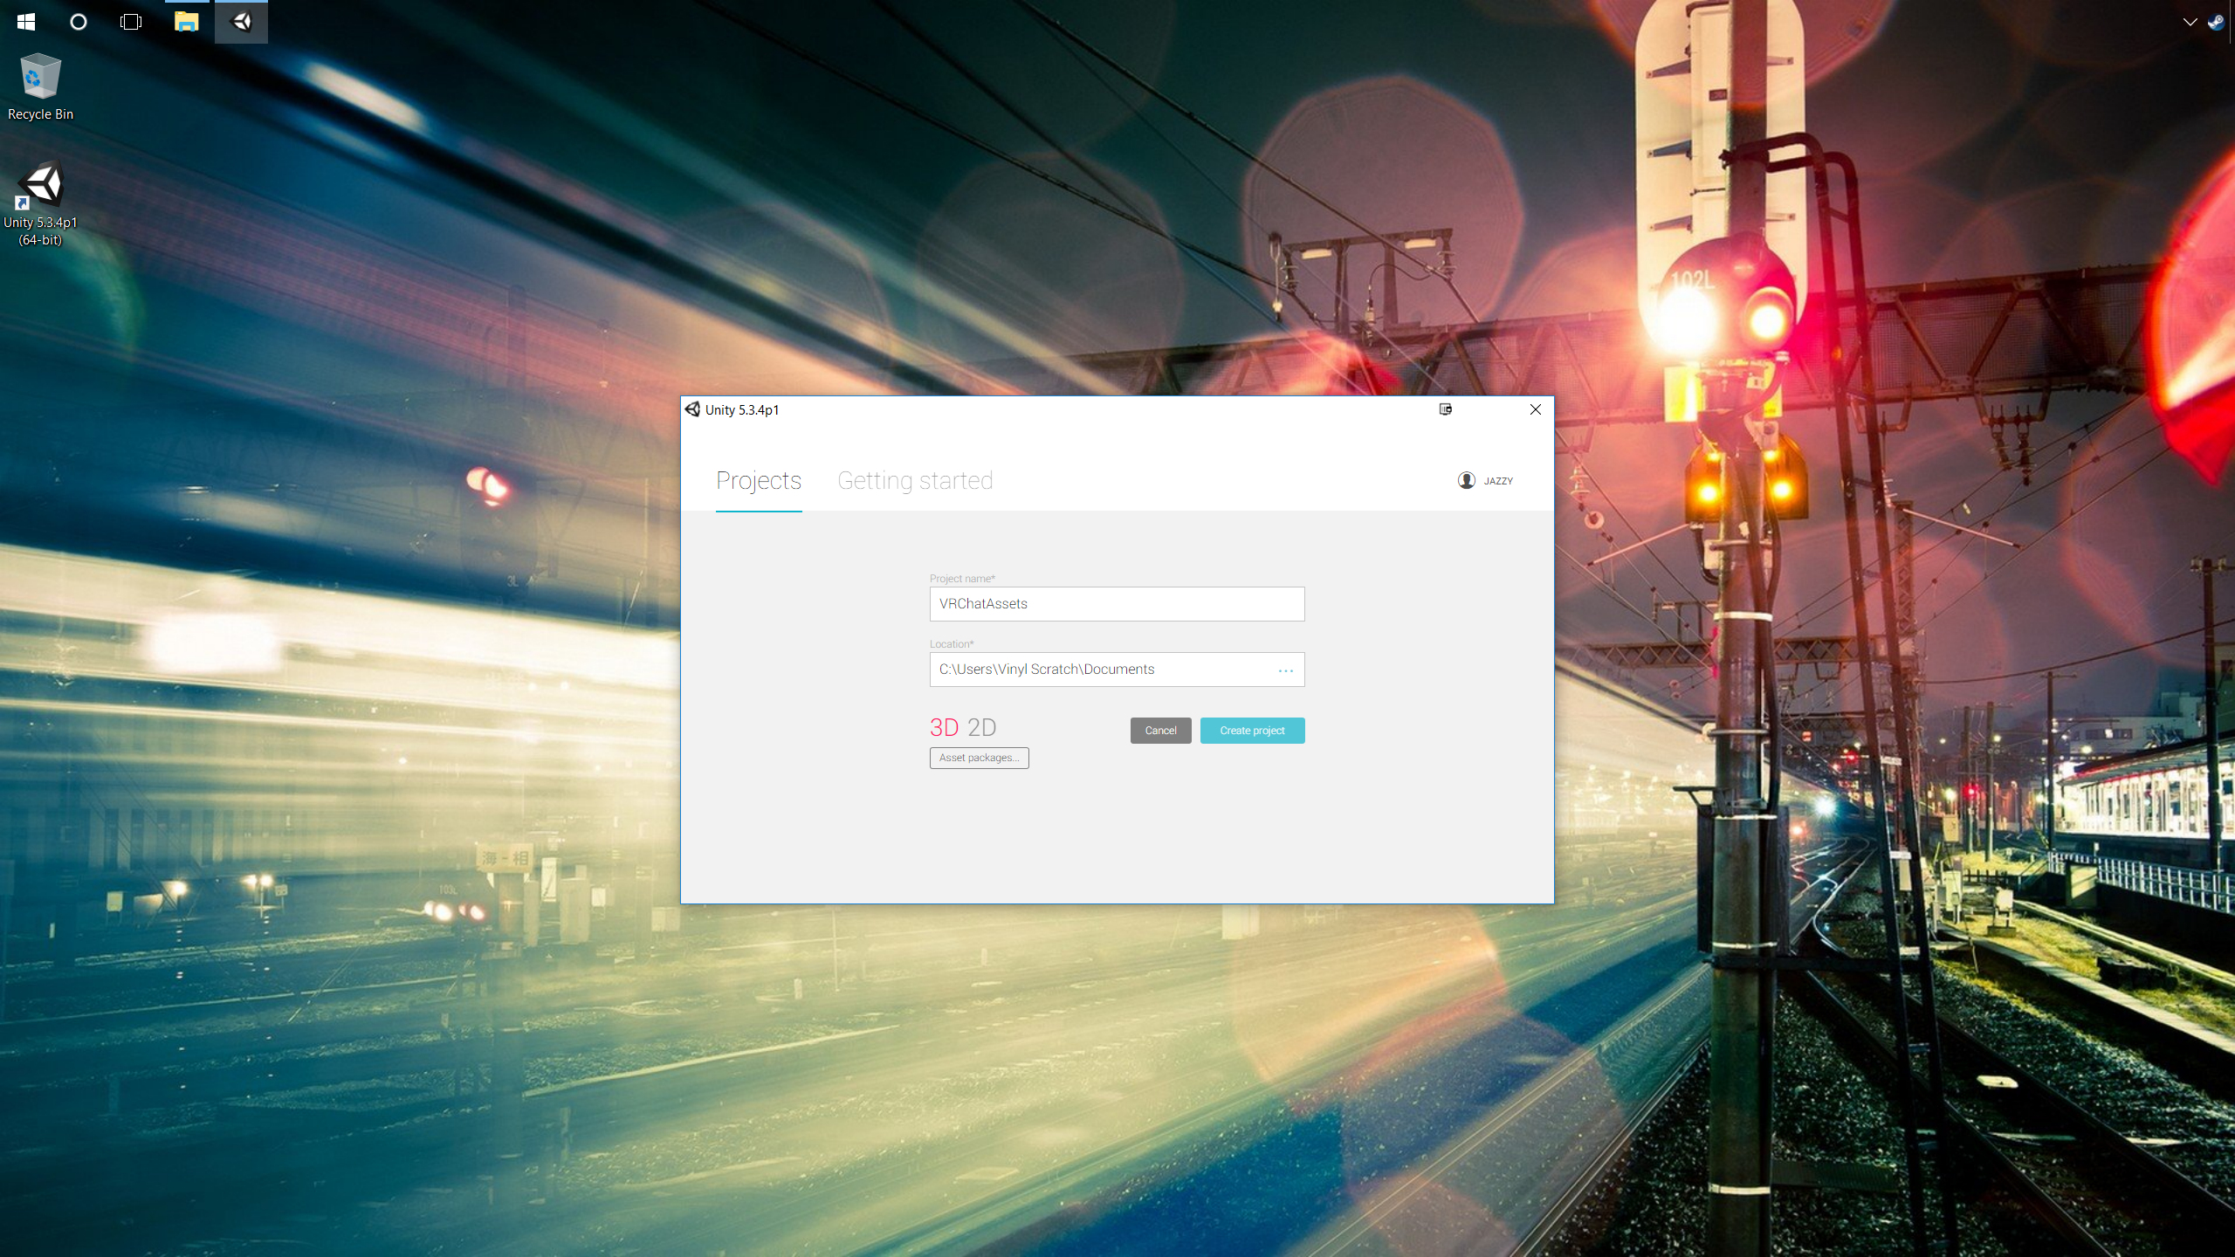Click the Steam icon in the system tray
Image resolution: width=2235 pixels, height=1257 pixels.
pyautogui.click(x=2216, y=22)
